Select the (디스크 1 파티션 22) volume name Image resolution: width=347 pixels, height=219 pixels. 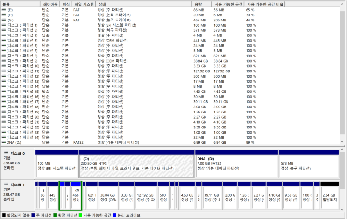[x=23, y=127]
